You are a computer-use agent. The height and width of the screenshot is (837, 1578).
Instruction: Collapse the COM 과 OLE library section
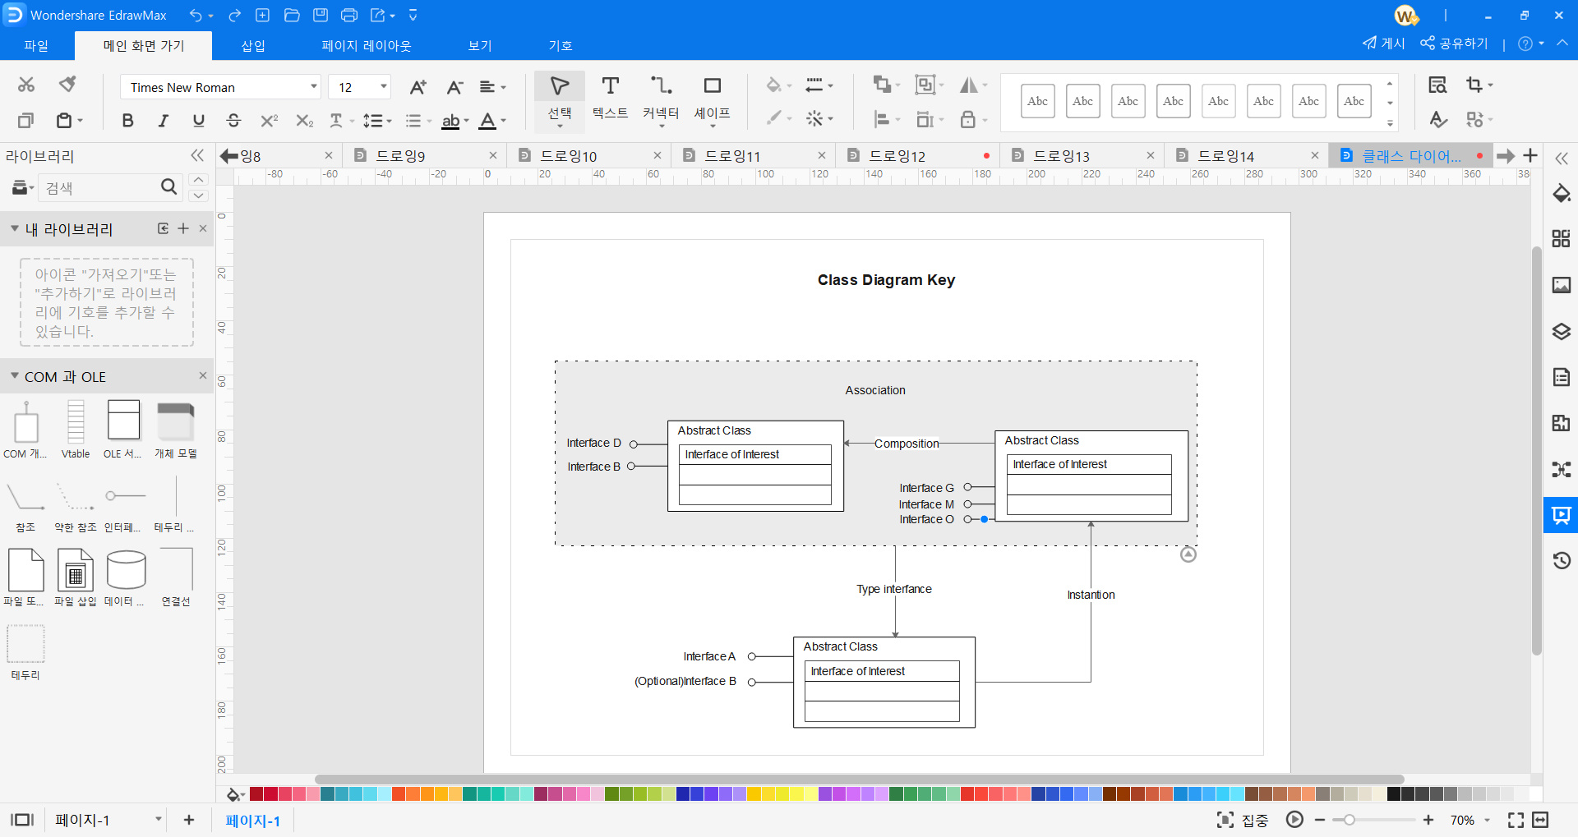15,376
